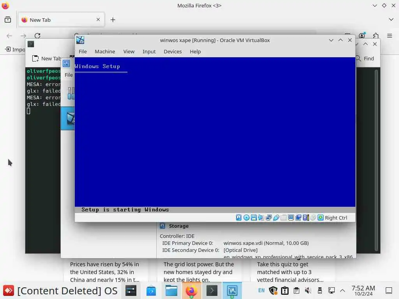The height and width of the screenshot is (299, 399).
Task: Open the 'Prices have risen by 54%' article
Action: (105, 272)
